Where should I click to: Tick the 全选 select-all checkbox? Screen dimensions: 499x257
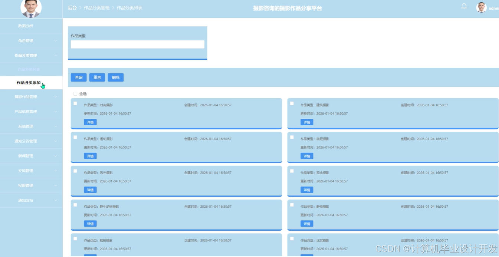click(x=75, y=94)
